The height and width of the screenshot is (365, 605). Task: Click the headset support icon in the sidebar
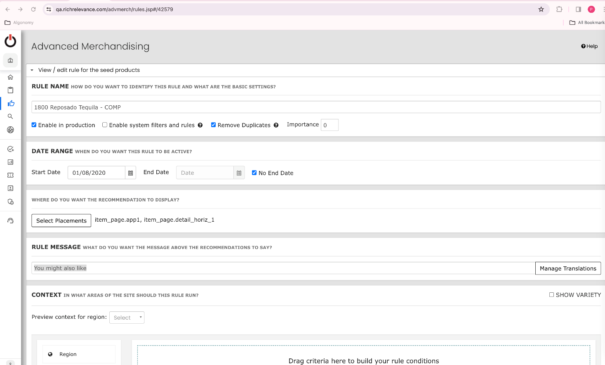pyautogui.click(x=10, y=221)
